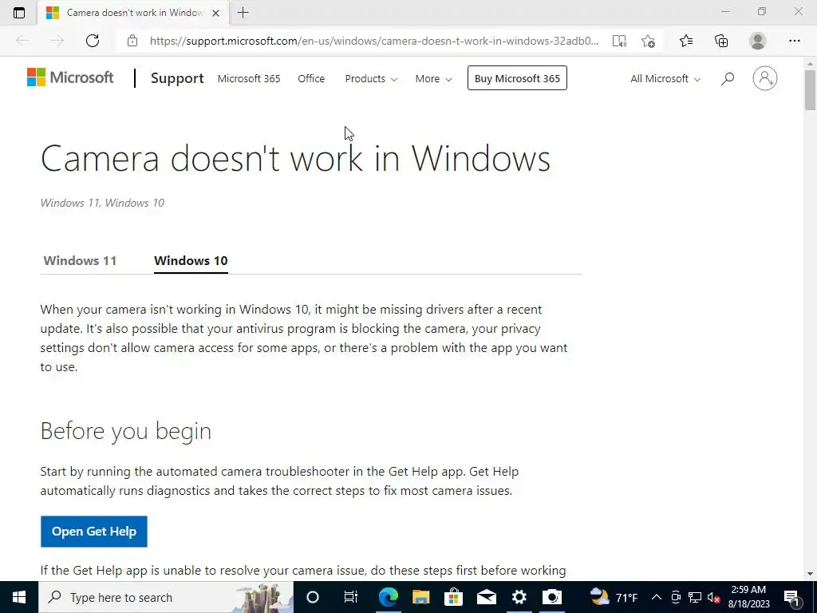Sign in with the account icon
The image size is (817, 613).
(x=765, y=78)
